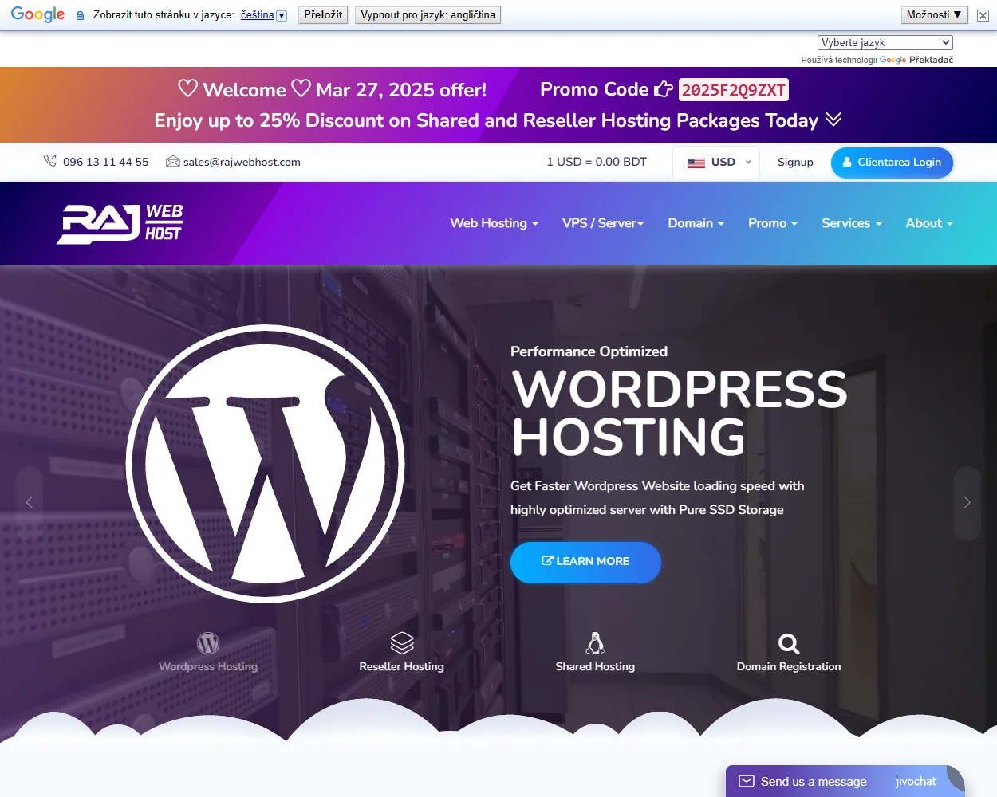Select the Domain Registration magnifier icon
Viewport: 997px width, 797px height.
pyautogui.click(x=788, y=642)
